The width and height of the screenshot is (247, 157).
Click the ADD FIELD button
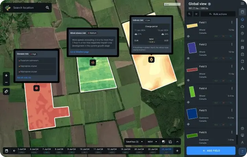[x=211, y=151]
